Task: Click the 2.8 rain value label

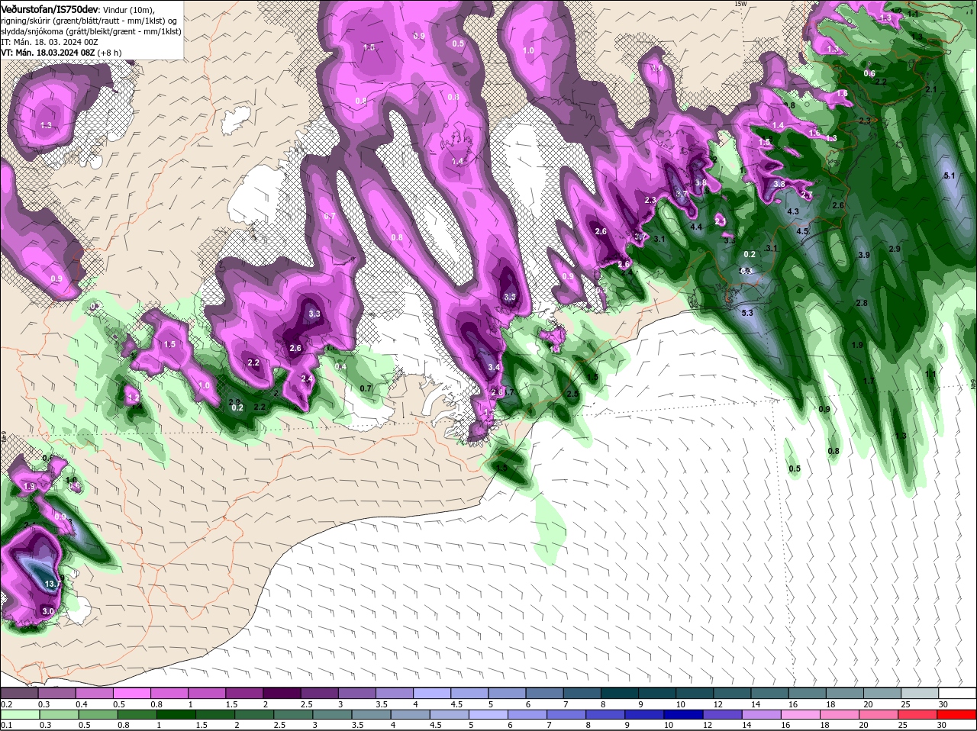Action: 862,303
